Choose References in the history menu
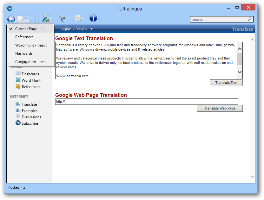 30,37
